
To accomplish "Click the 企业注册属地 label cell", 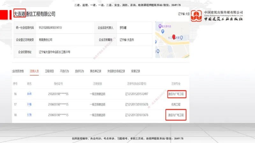I will point(106,40).
